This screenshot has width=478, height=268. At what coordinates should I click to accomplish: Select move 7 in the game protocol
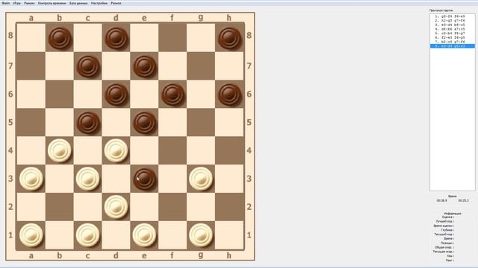point(453,42)
